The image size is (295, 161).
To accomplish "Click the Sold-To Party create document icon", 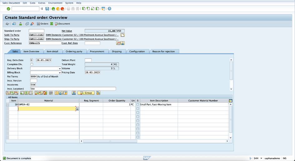I will [122, 35].
